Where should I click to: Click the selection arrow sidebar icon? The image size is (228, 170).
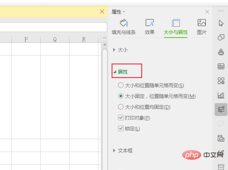coord(221,23)
